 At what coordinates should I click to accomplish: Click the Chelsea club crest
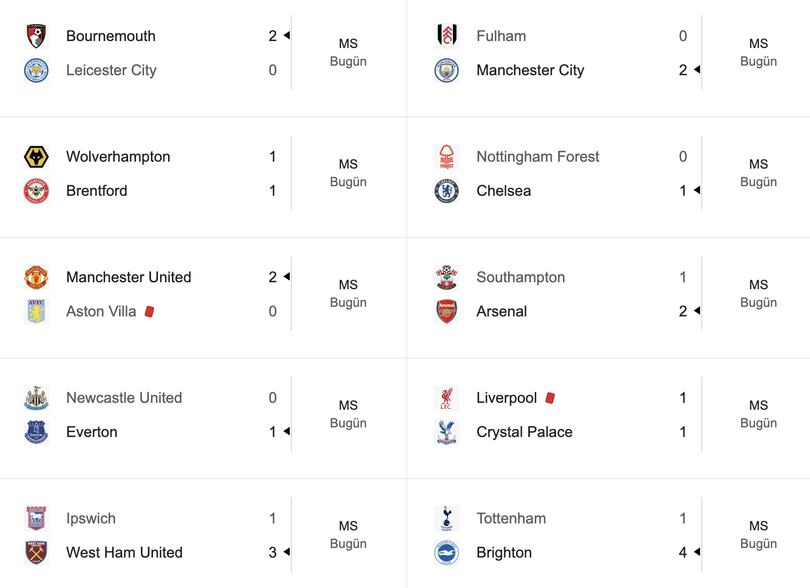click(x=447, y=191)
